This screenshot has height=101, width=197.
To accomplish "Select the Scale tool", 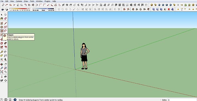I will [2, 47].
